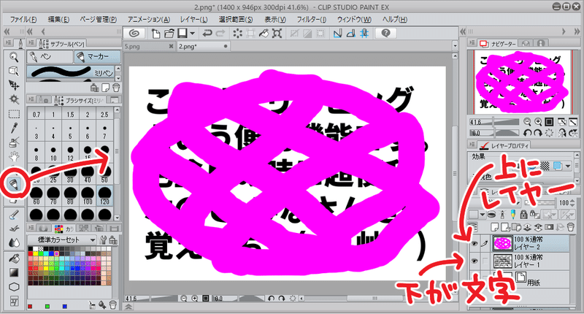The height and width of the screenshot is (314, 584).
Task: Create a new file from command bar
Action: 155,34
